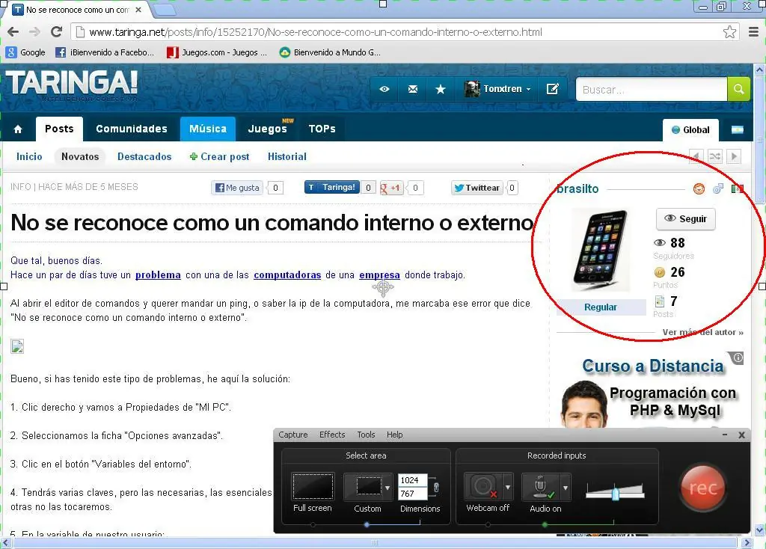Go back with browser back arrow

point(13,32)
